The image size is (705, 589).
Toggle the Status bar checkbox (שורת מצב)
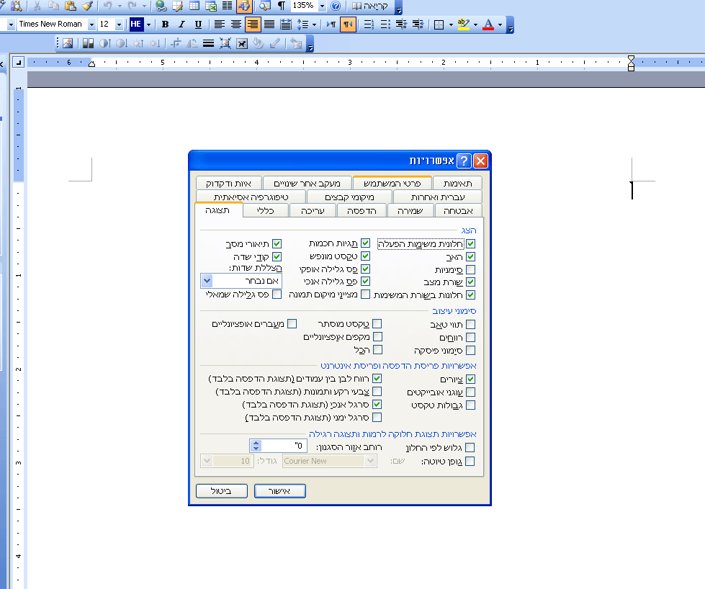471,282
